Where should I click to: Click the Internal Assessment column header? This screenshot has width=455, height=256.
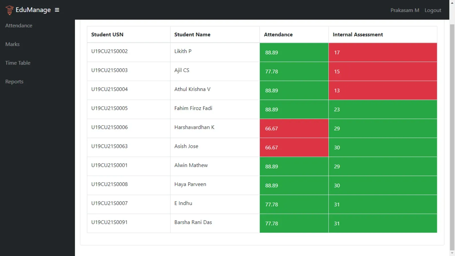(x=357, y=34)
